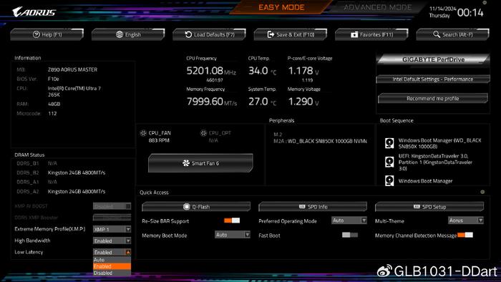Toggle Memory Channel Detection Message switch

(465, 235)
